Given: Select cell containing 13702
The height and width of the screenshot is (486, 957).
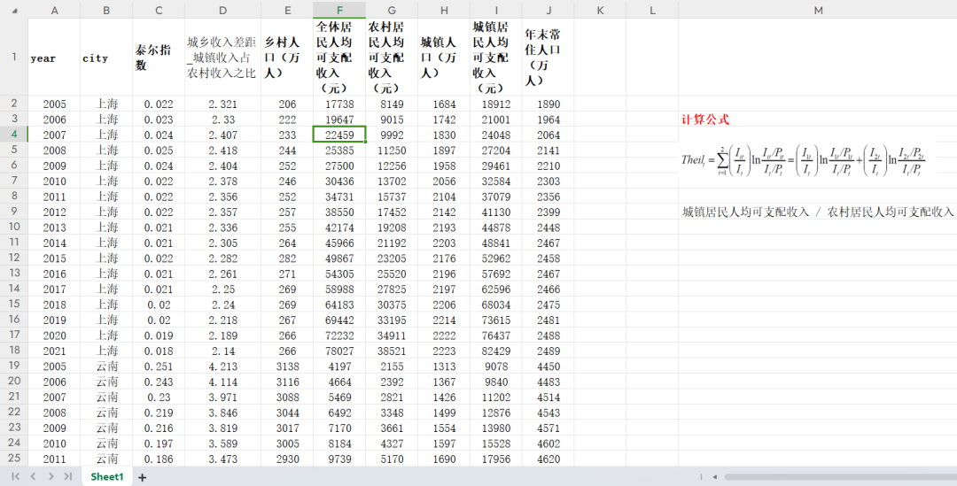Looking at the screenshot, I should [392, 181].
